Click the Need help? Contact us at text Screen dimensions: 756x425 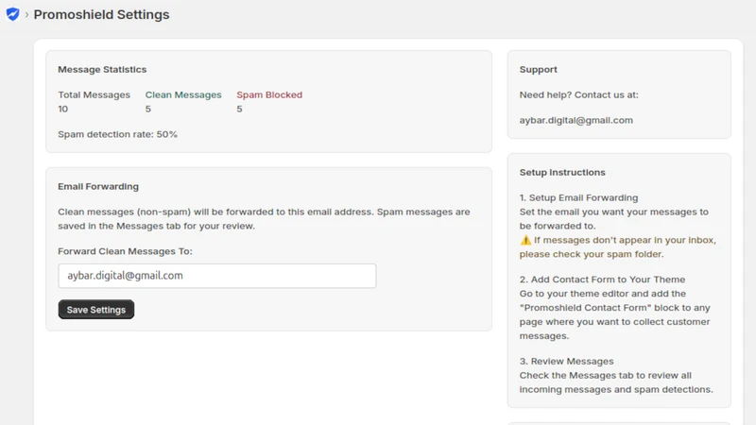coord(578,95)
